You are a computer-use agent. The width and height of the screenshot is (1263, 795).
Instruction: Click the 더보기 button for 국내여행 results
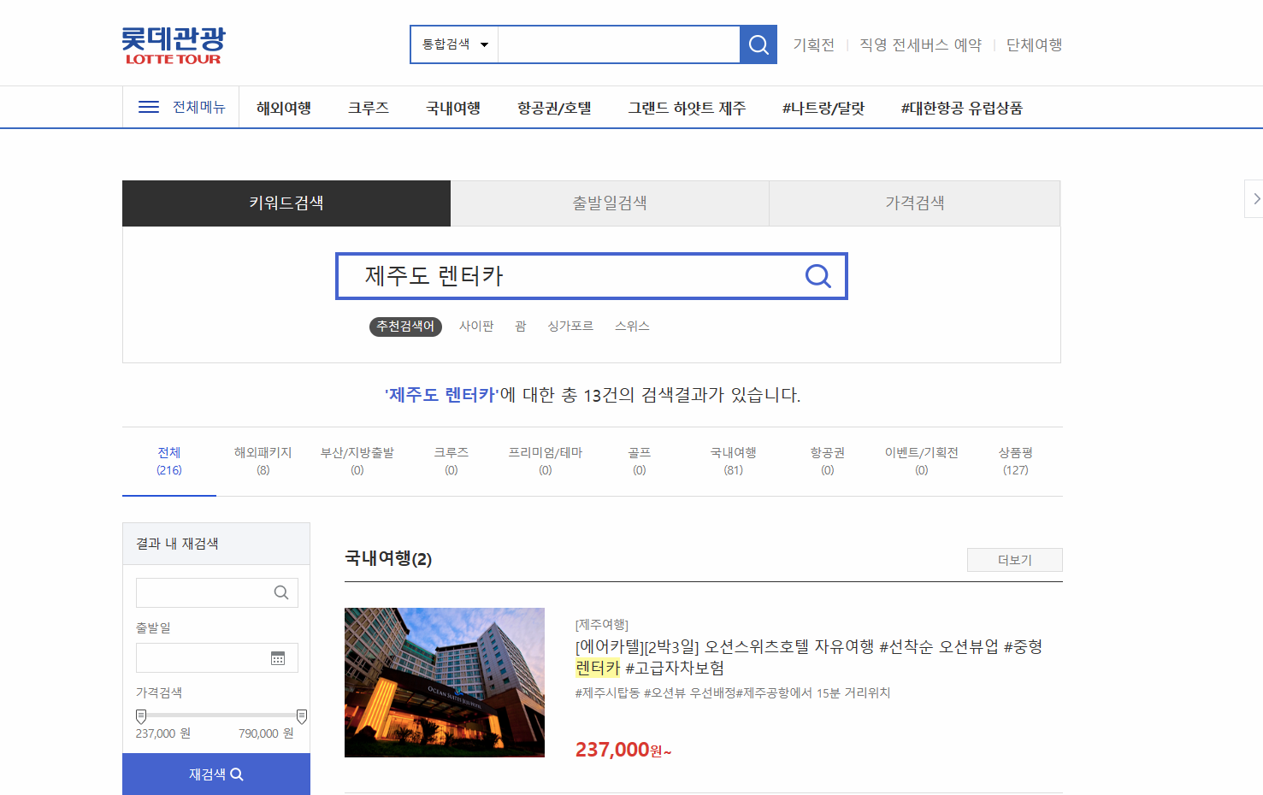(1014, 559)
